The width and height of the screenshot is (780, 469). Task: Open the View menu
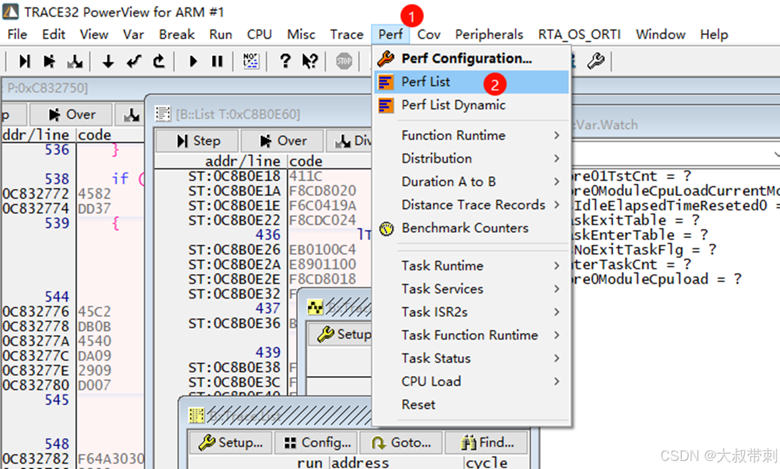[94, 34]
